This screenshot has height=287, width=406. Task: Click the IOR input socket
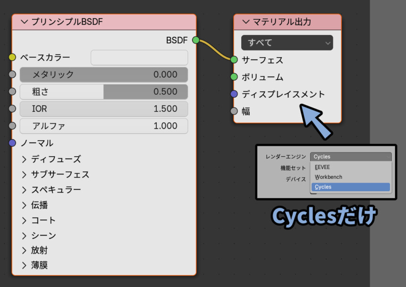(12, 109)
